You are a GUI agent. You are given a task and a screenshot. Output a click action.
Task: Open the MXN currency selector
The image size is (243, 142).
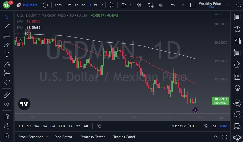pos(218,14)
